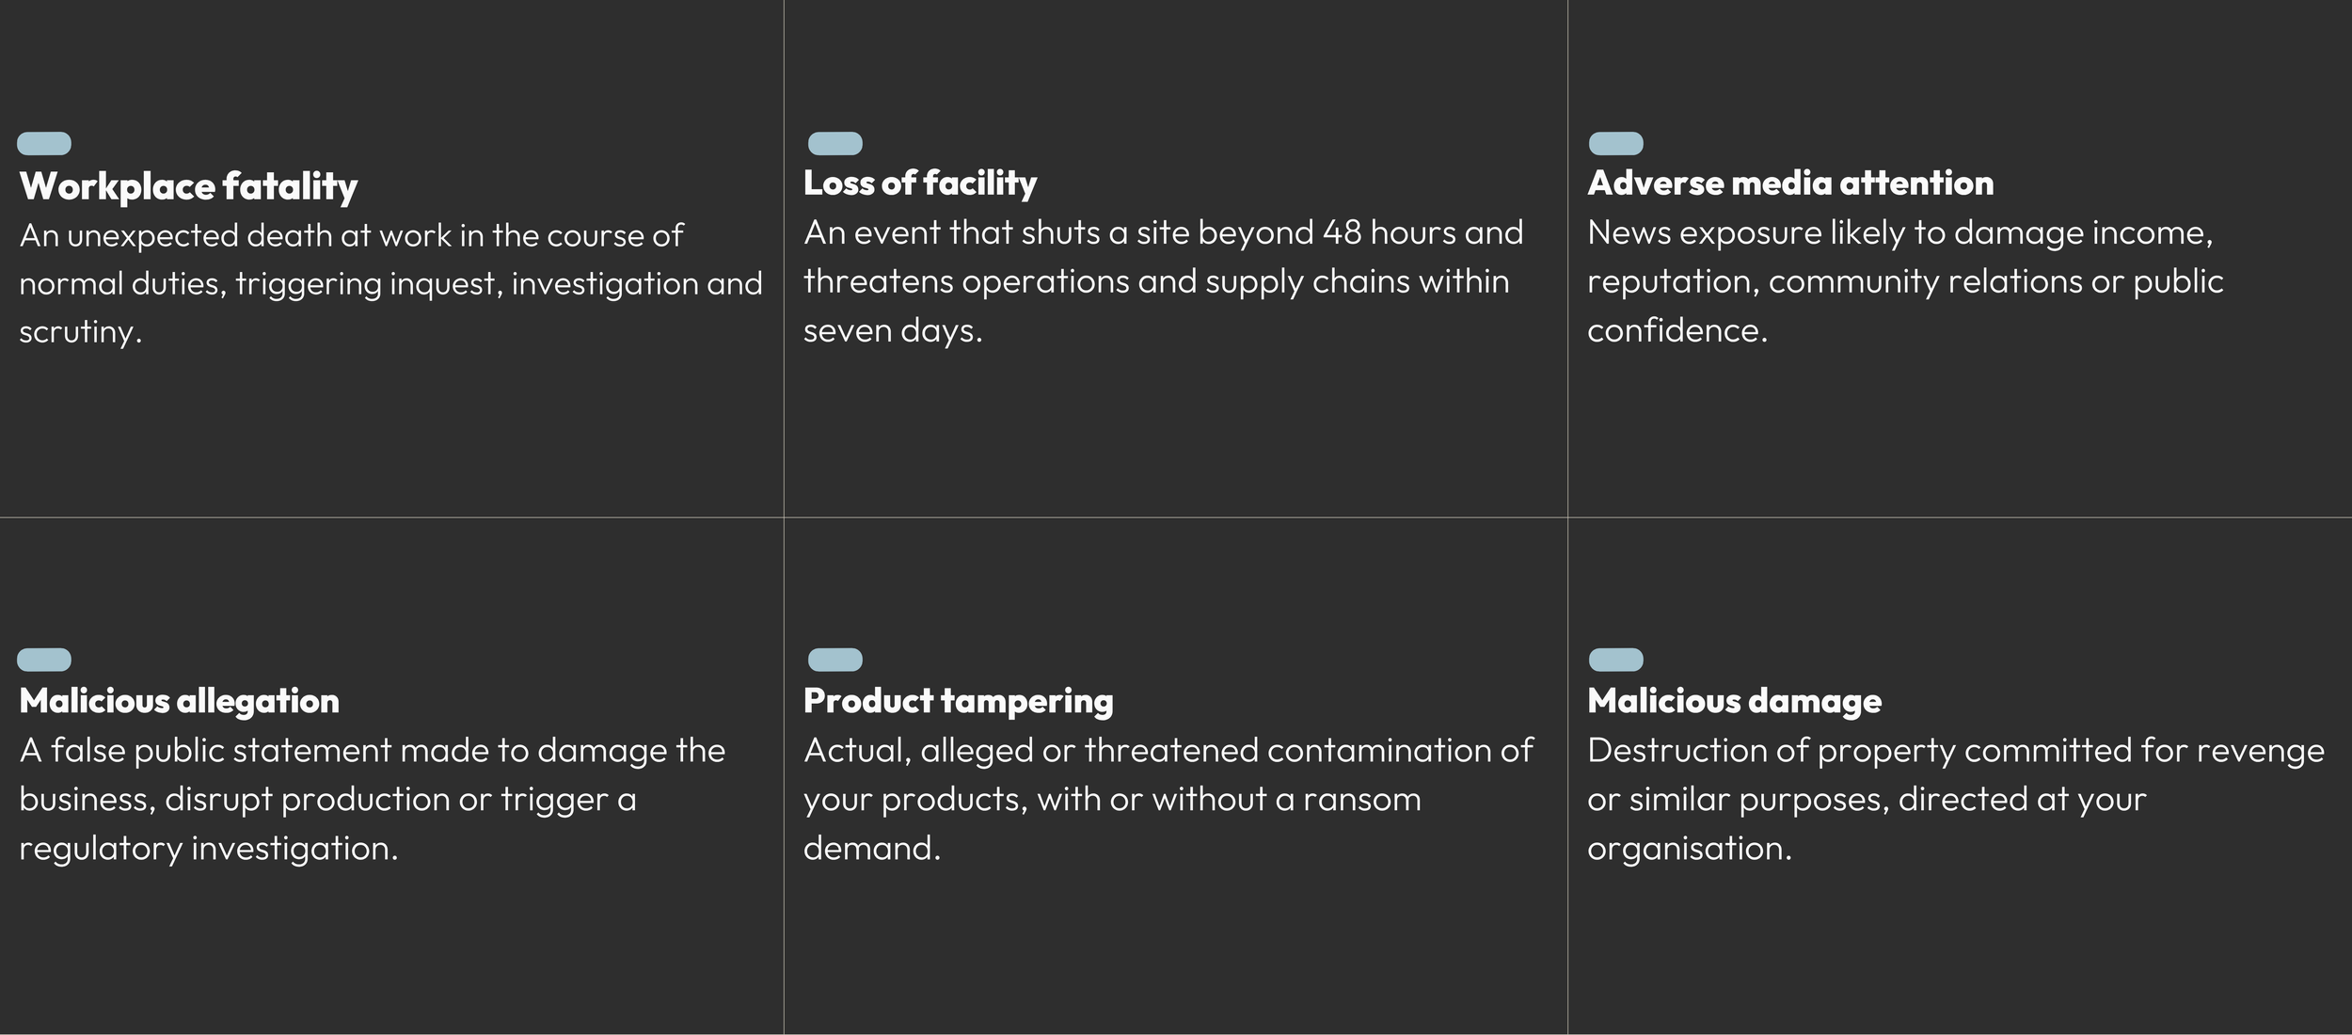Click the News exposure description text
Screen dimensions: 2352x1035
point(1905,281)
